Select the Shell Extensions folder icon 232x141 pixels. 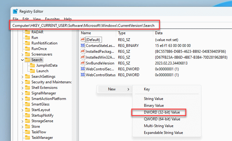[27, 88]
